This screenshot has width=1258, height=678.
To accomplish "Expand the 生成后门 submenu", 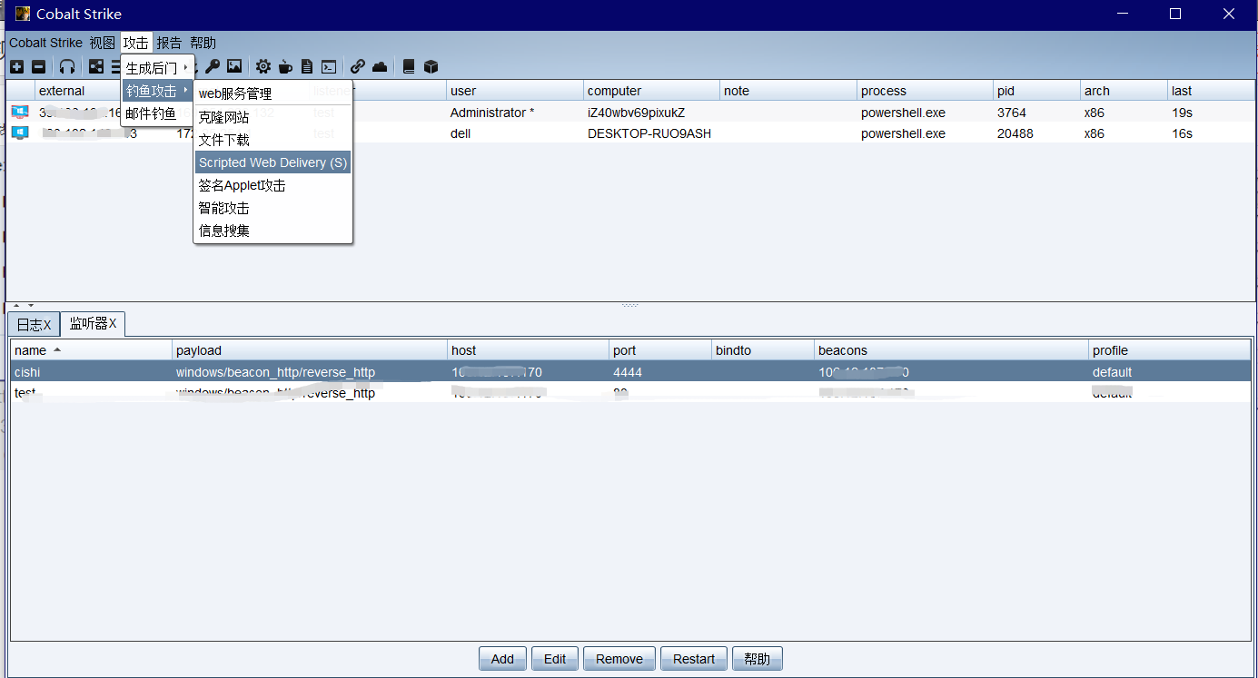I will tap(157, 68).
